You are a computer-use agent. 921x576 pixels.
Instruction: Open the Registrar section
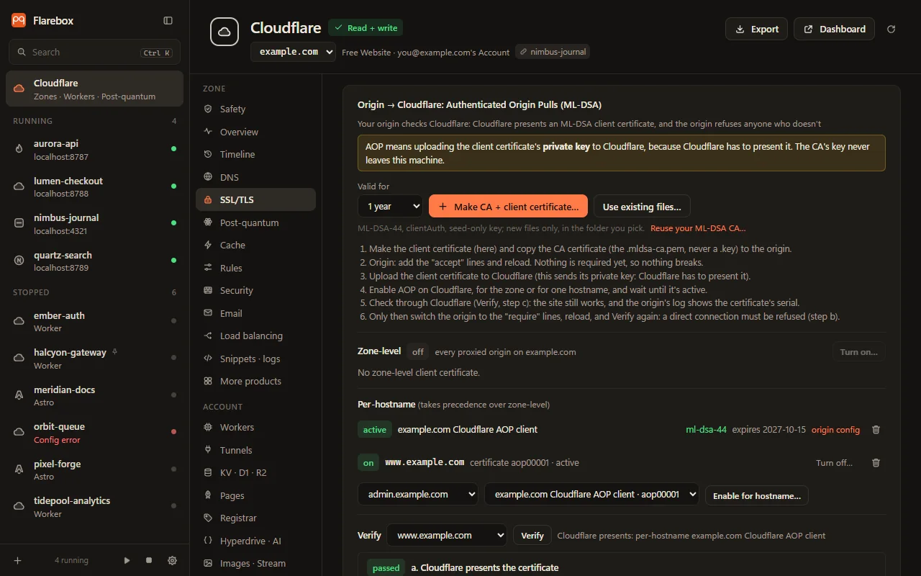click(255, 518)
